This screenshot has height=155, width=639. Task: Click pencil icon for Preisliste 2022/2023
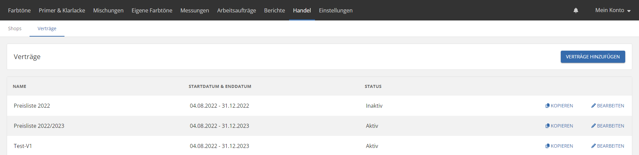pyautogui.click(x=593, y=126)
